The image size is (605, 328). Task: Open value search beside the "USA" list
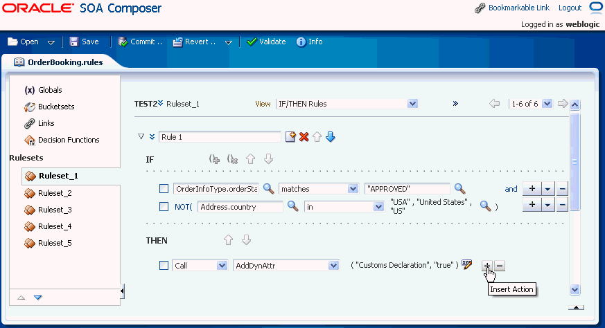(x=485, y=206)
